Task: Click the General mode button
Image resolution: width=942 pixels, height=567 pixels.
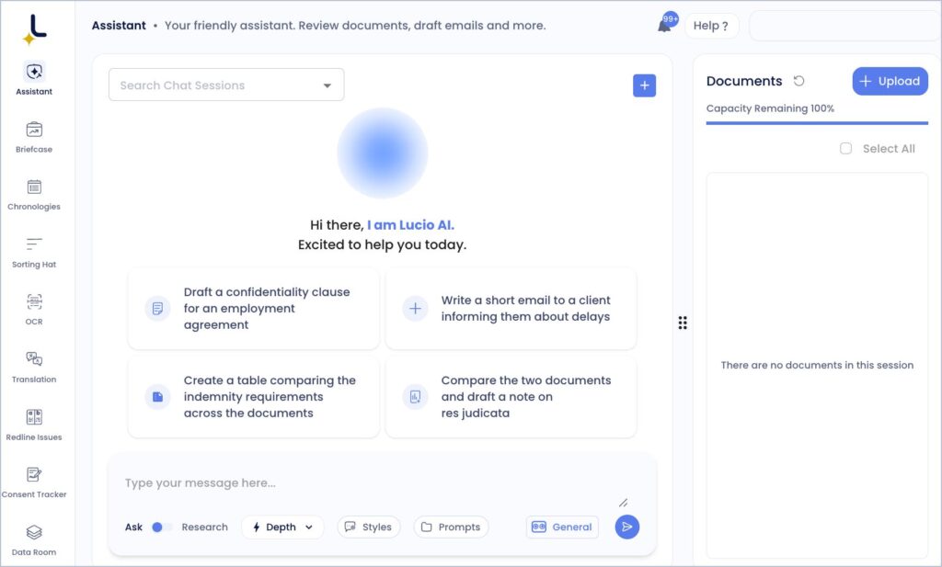Action: pyautogui.click(x=562, y=527)
